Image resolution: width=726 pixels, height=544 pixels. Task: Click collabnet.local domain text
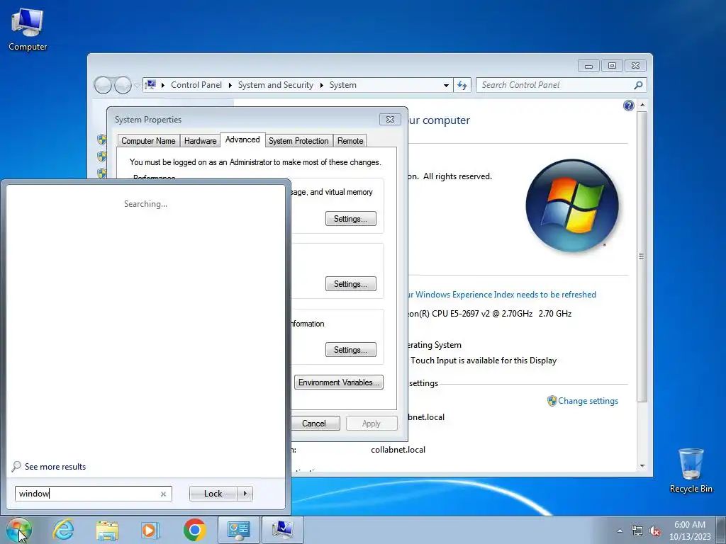(x=398, y=450)
